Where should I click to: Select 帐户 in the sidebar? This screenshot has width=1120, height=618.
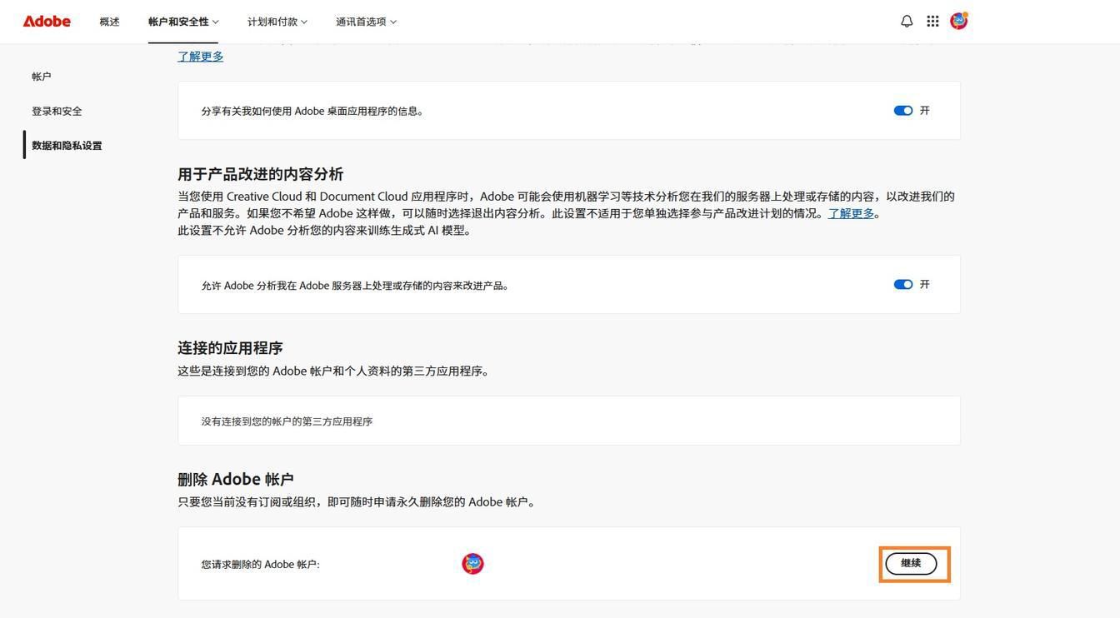[x=42, y=77]
